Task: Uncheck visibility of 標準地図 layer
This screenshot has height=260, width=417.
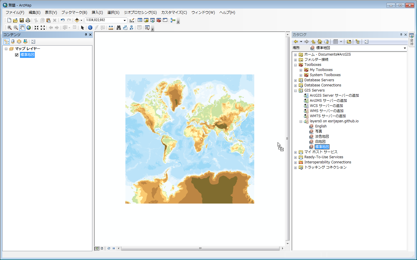Action: click(x=17, y=55)
